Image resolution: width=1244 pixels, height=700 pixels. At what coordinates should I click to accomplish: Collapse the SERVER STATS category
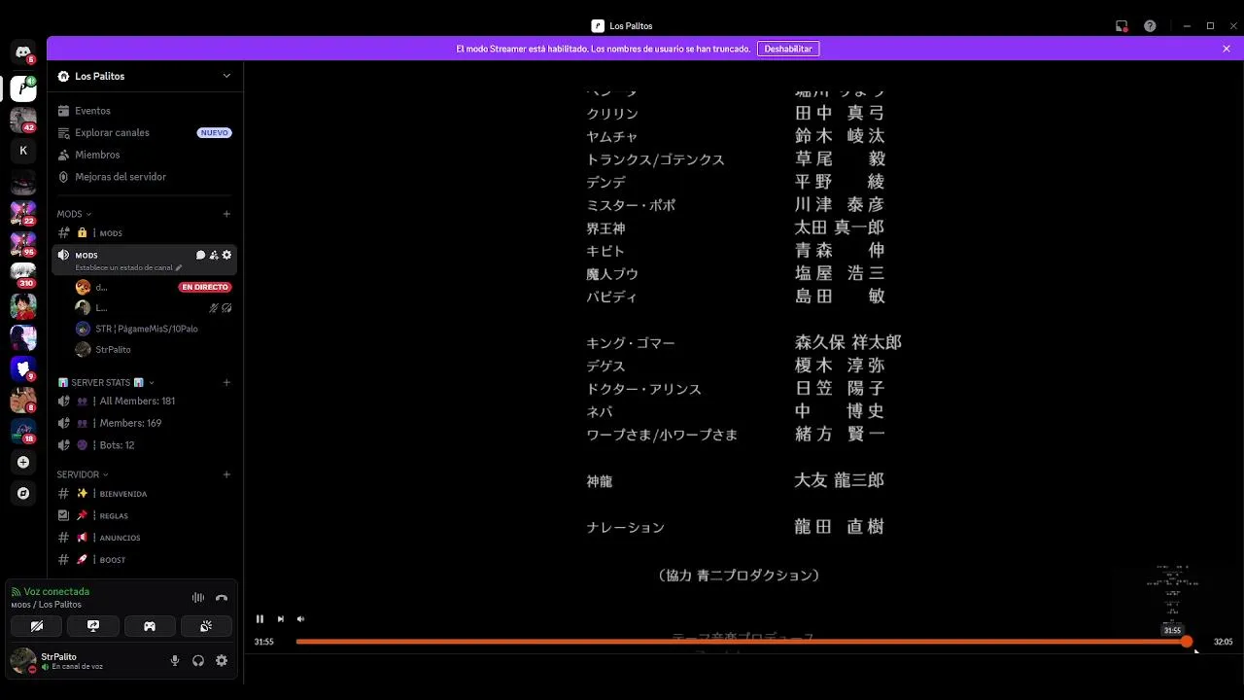click(106, 382)
